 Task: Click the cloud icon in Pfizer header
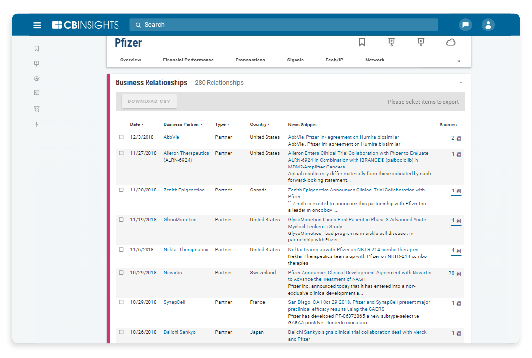tap(450, 42)
